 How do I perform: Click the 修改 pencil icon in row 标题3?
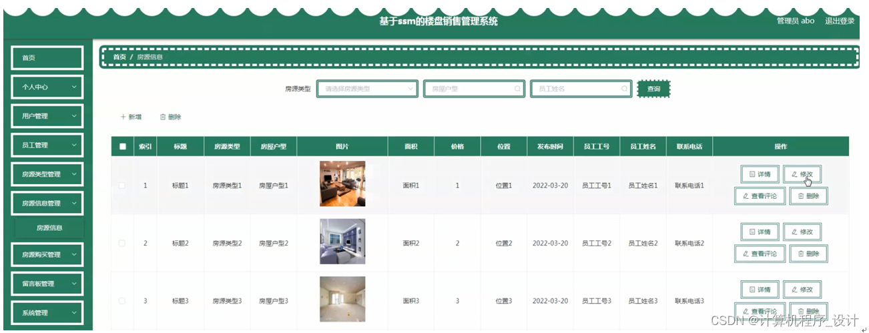tap(794, 290)
